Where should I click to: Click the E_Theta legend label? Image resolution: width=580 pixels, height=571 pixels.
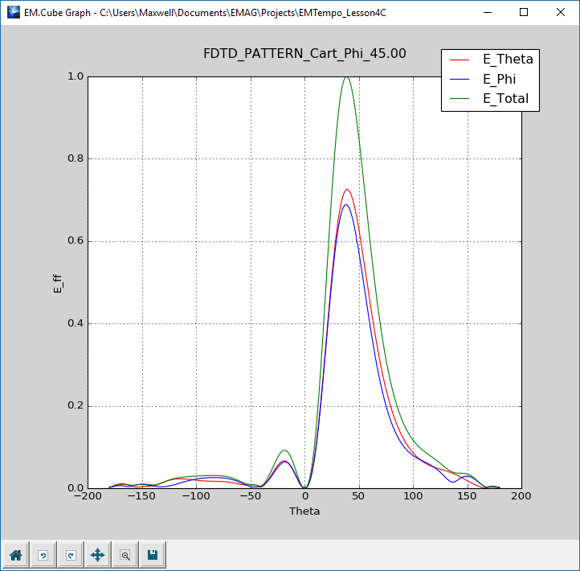pyautogui.click(x=507, y=59)
